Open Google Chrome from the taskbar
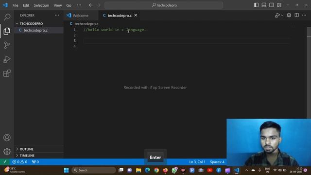Image resolution: width=311 pixels, height=175 pixels. (156, 170)
